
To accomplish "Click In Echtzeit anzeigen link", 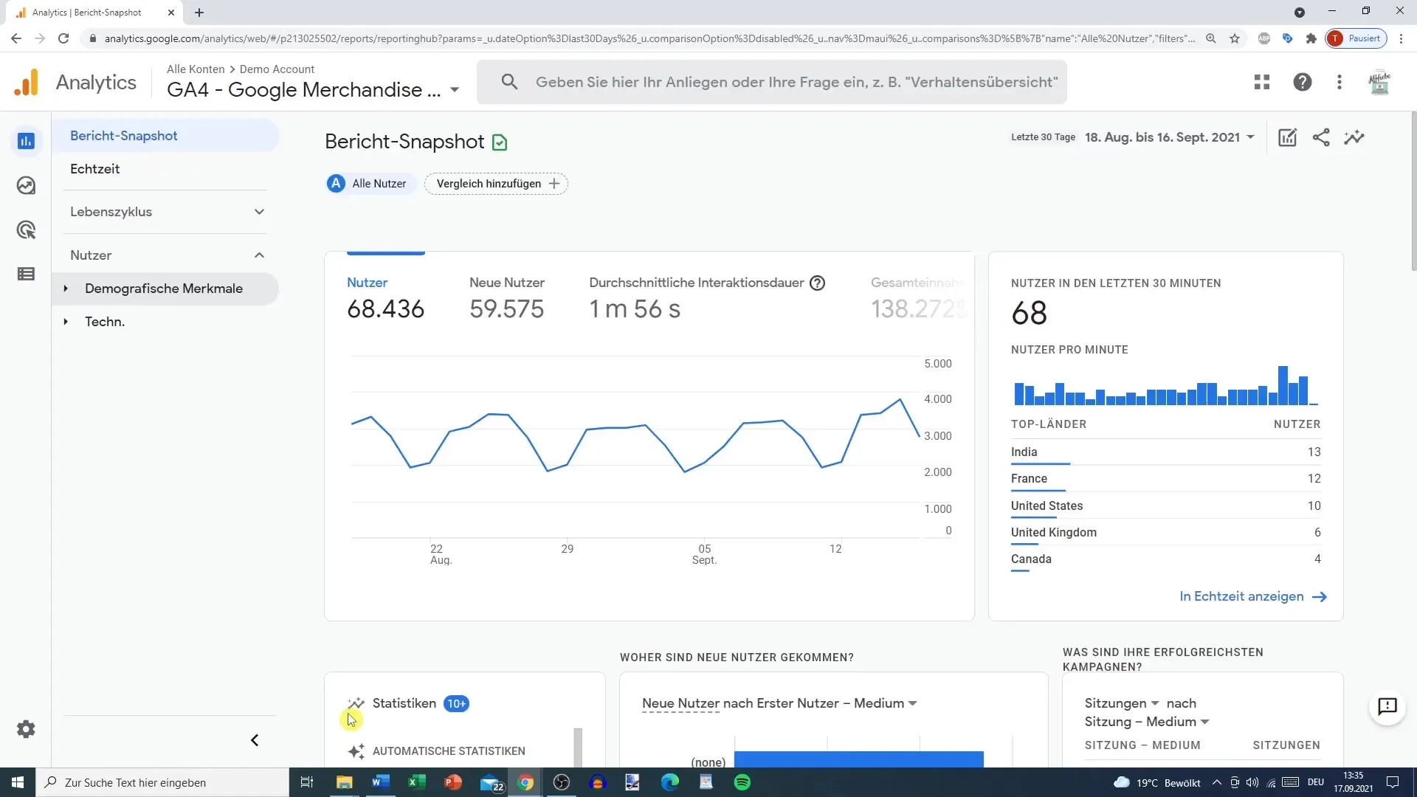I will tap(1253, 596).
